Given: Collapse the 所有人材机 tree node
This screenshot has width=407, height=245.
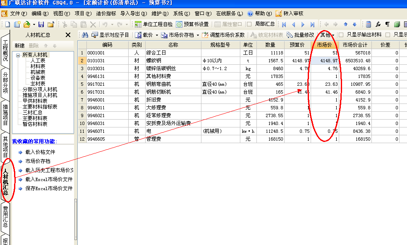Looking at the screenshot, I should (x=18, y=55).
